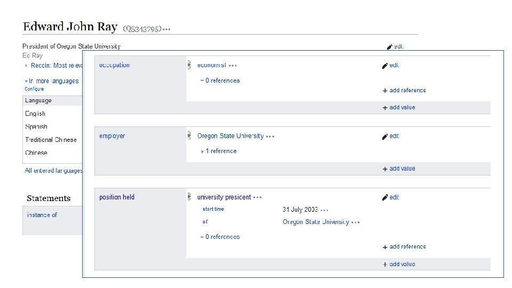This screenshot has height=288, width=512.
Task: Open the instance of property link
Action: click(x=42, y=215)
